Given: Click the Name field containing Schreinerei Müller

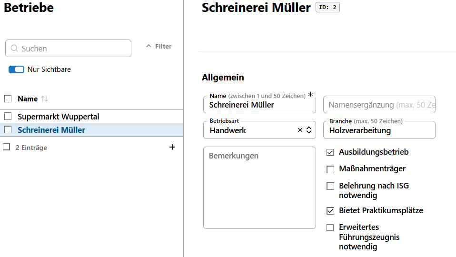Looking at the screenshot, I should point(259,104).
